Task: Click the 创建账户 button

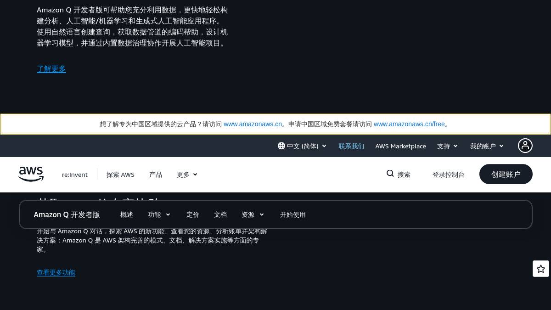Action: click(x=506, y=174)
